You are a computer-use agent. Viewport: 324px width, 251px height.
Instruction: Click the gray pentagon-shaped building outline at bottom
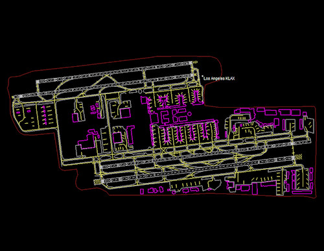point(214,183)
